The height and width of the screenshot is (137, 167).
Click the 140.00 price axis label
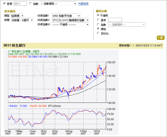tap(111, 76)
